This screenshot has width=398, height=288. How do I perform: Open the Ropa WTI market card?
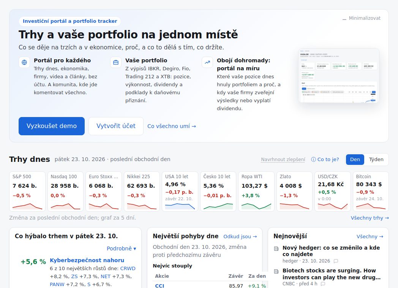pyautogui.click(x=256, y=191)
